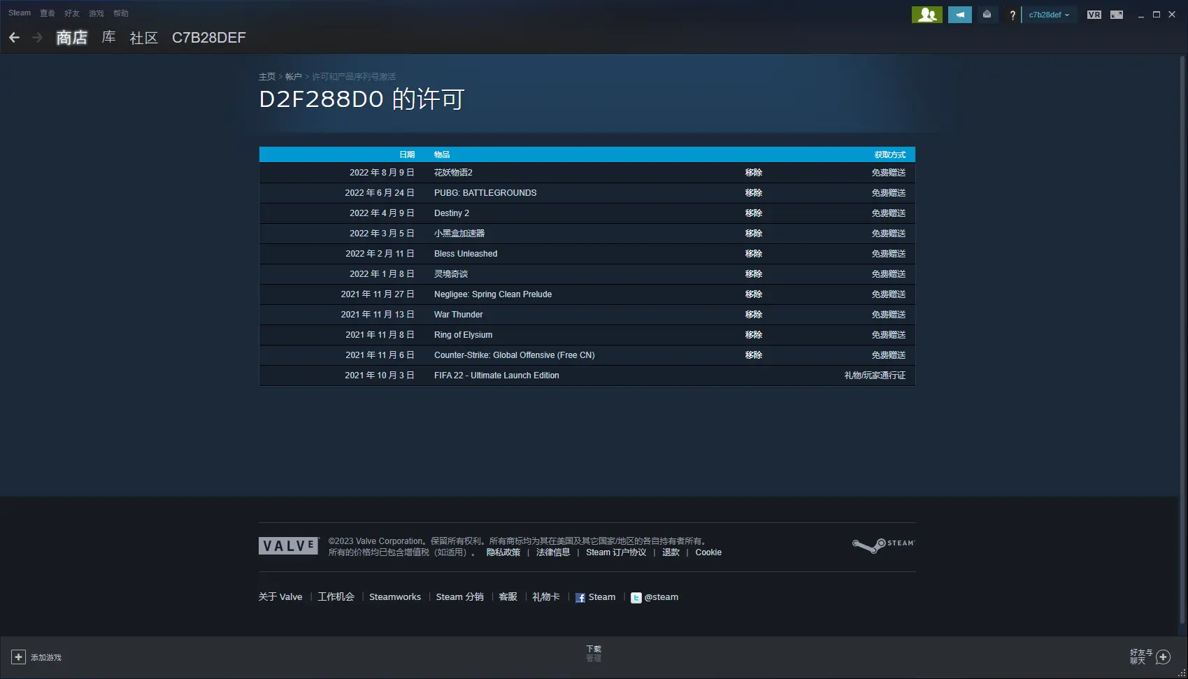Switch to the 商店 tab
This screenshot has width=1188, height=679.
point(71,38)
